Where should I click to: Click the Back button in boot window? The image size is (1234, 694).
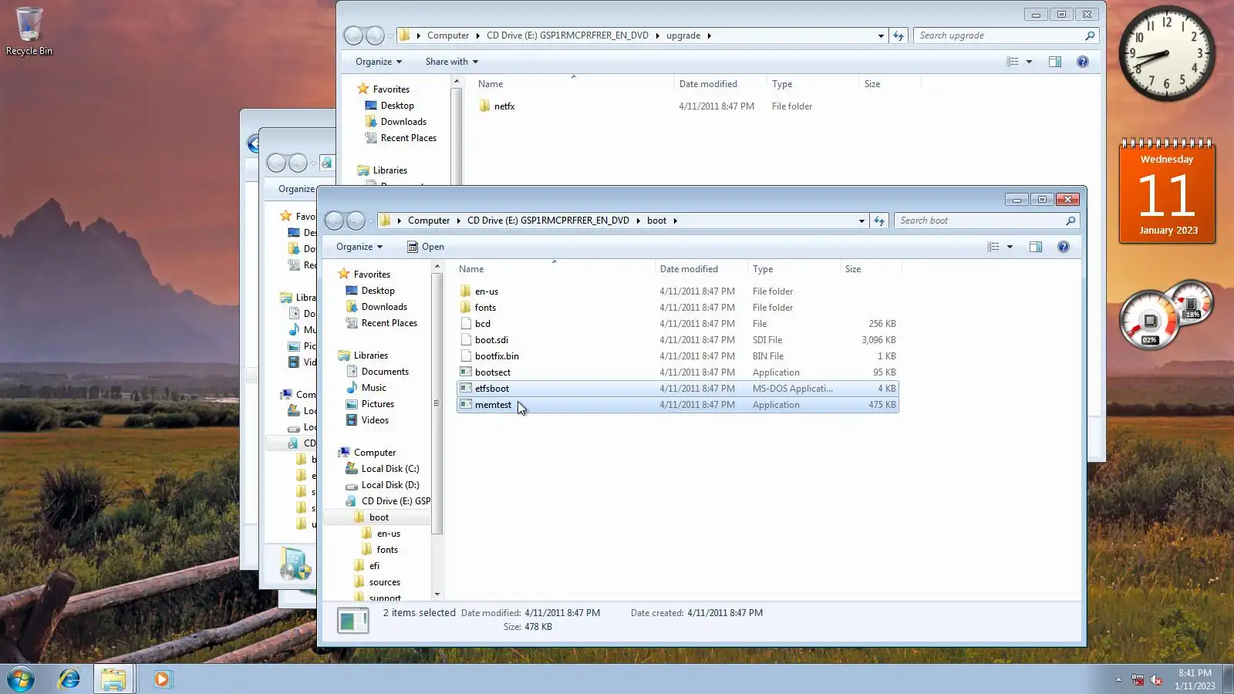coord(334,221)
